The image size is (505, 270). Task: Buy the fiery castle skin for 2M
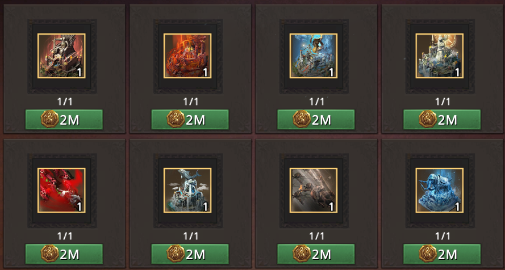pyautogui.click(x=190, y=120)
